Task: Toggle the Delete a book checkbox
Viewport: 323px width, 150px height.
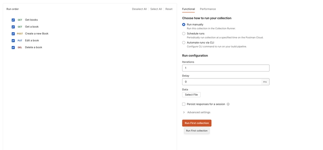Action: point(13,47)
